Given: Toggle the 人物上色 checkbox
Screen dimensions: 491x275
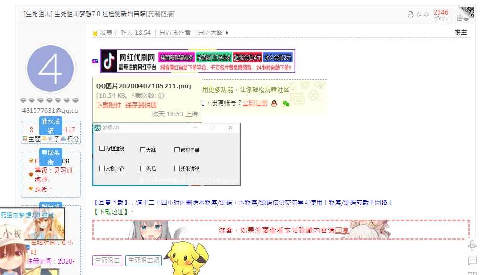Looking at the screenshot, I should [102, 168].
